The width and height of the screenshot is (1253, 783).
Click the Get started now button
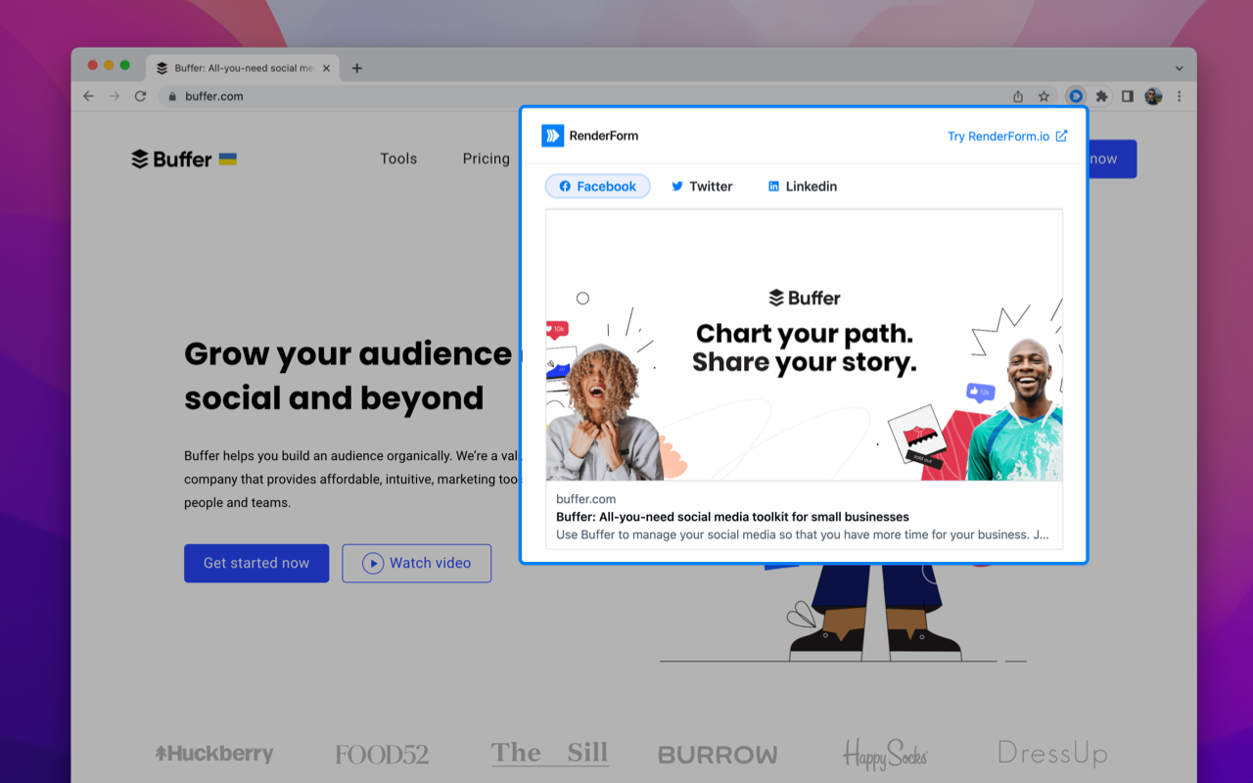(255, 563)
